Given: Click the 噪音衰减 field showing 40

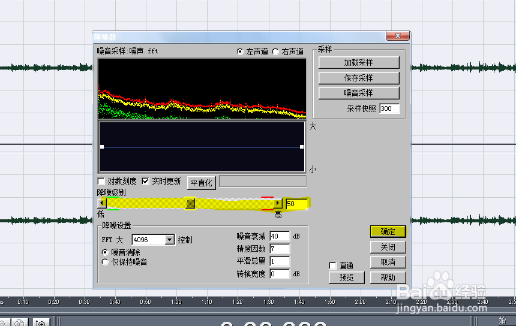Looking at the screenshot, I should (280, 236).
